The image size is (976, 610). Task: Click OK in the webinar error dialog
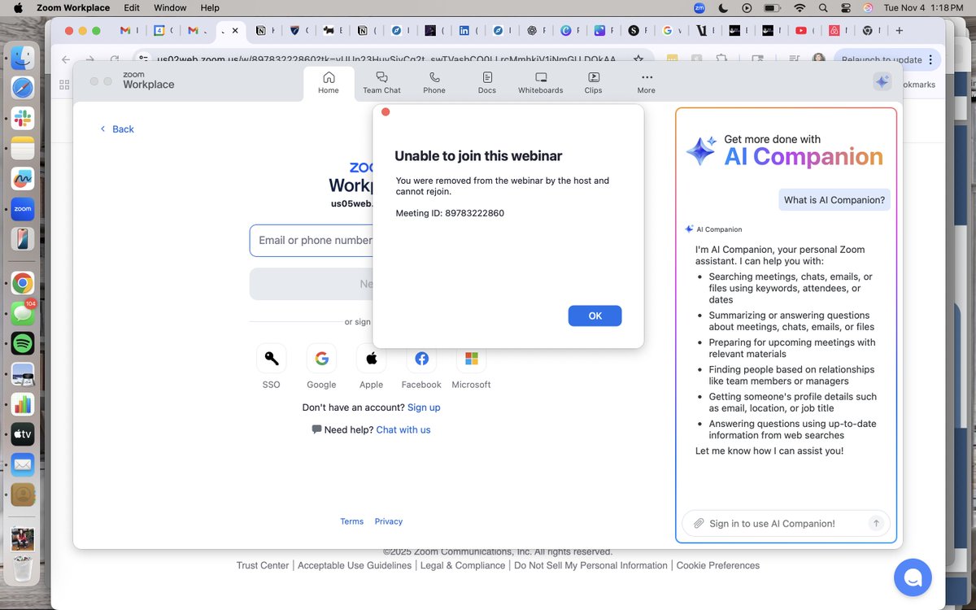(595, 316)
